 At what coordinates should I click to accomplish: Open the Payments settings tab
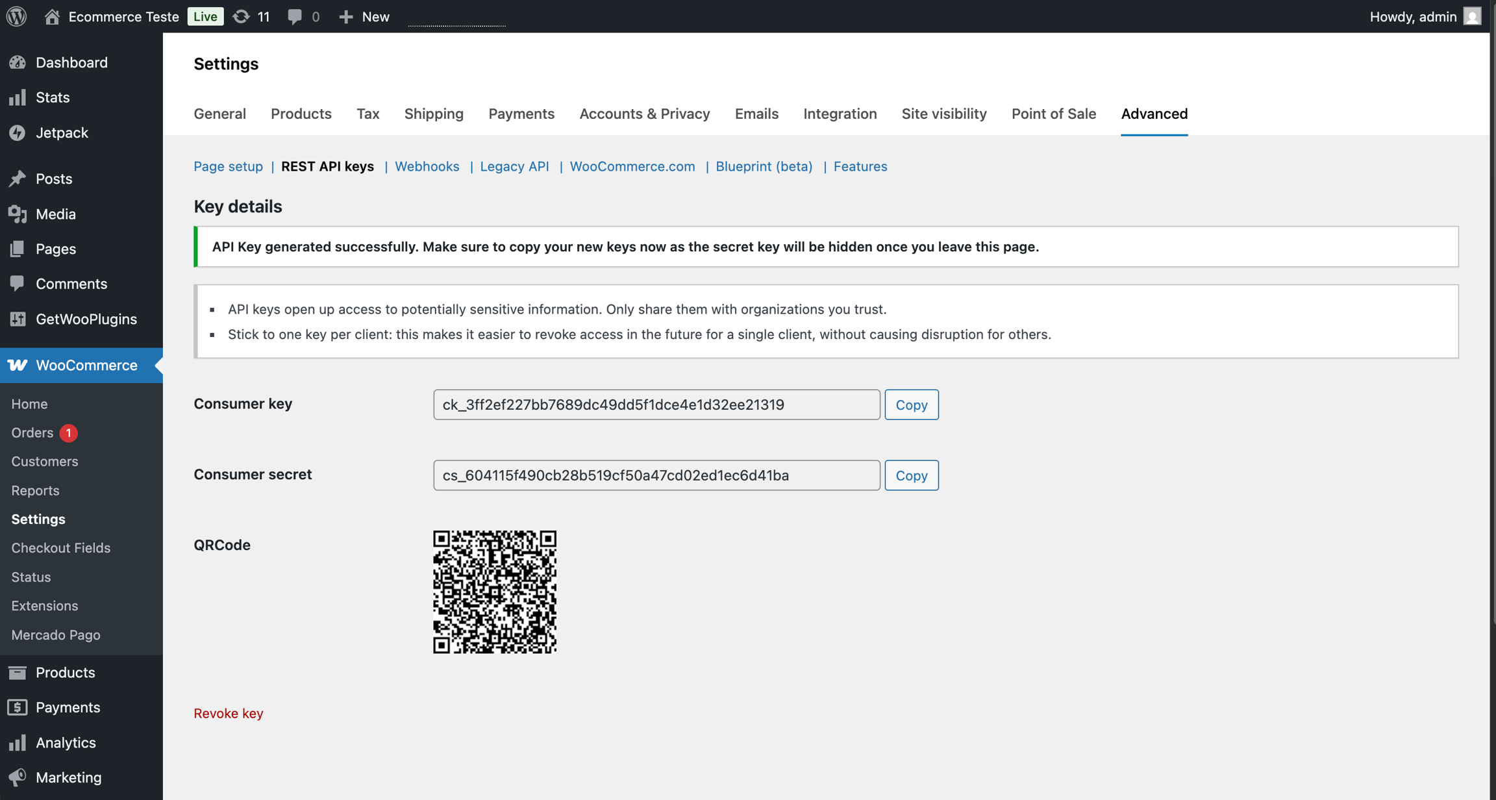[x=521, y=114]
